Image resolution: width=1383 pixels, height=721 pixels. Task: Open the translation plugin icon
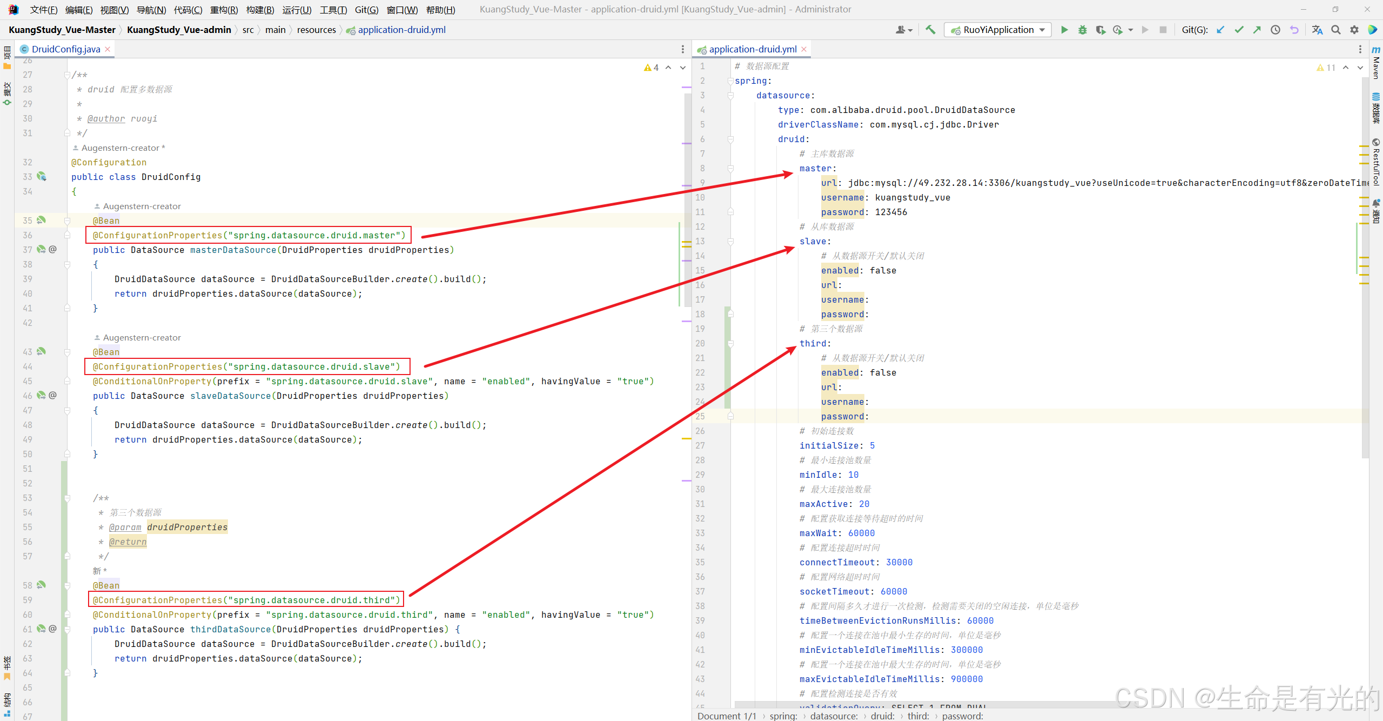1318,30
